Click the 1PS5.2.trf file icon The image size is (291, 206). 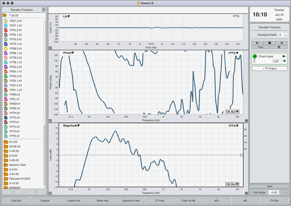pyautogui.click(x=6, y=76)
